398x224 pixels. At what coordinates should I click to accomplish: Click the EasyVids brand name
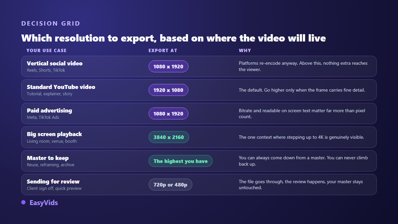[44, 202]
